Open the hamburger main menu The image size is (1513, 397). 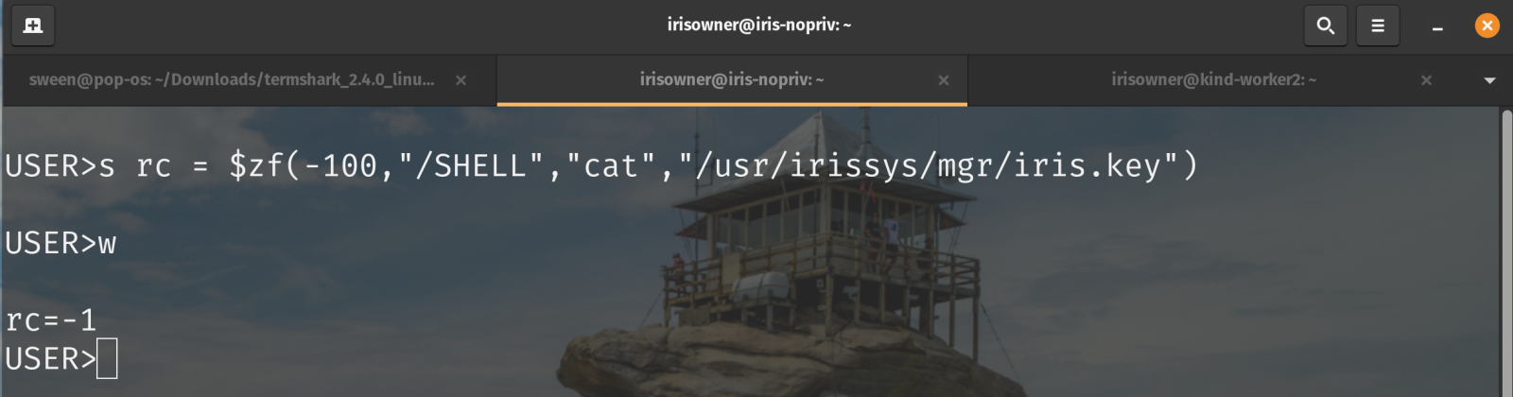pos(1378,26)
